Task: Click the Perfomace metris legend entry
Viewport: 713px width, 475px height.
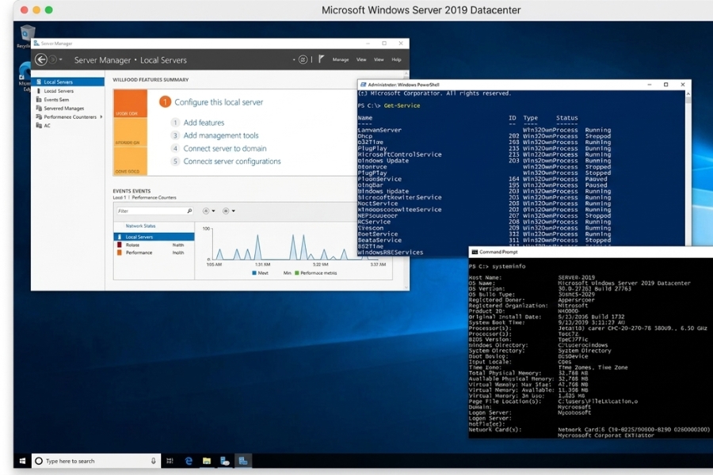Action: (x=316, y=273)
